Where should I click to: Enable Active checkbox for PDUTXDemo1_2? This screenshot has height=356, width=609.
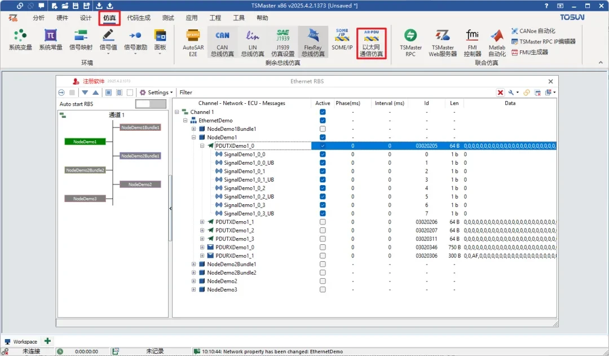coord(323,231)
